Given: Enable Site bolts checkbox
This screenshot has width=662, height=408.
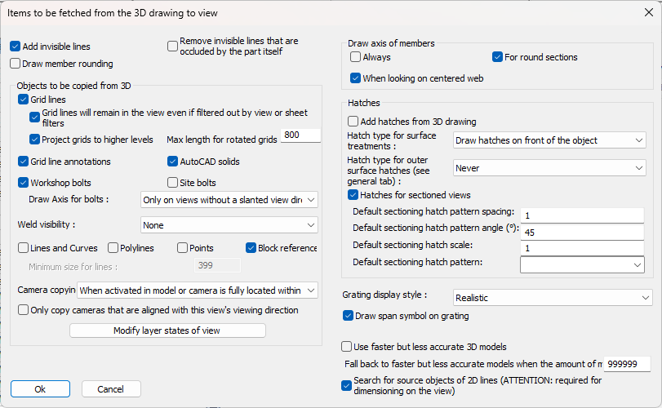Looking at the screenshot, I should (173, 182).
